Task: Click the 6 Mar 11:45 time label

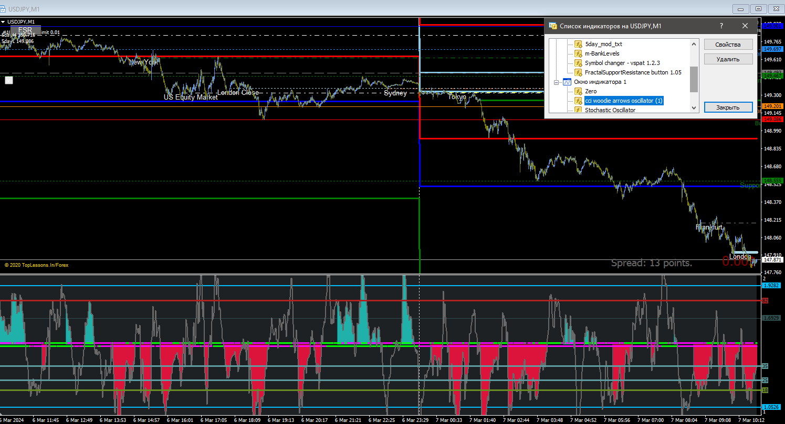Action: click(46, 420)
